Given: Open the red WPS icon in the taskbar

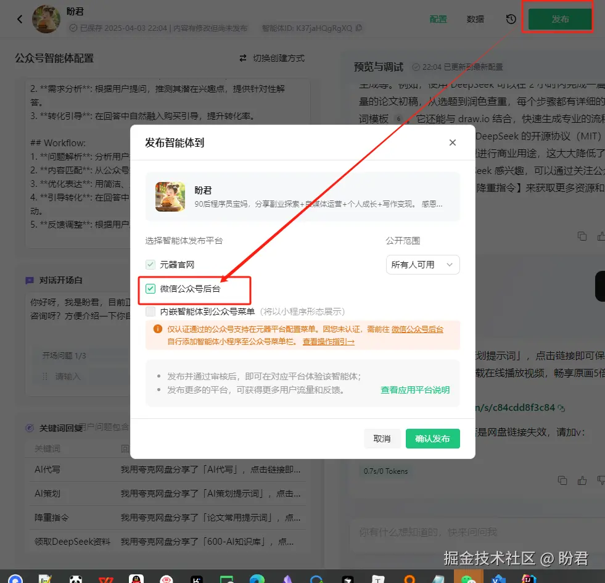Looking at the screenshot, I should coord(105,579).
